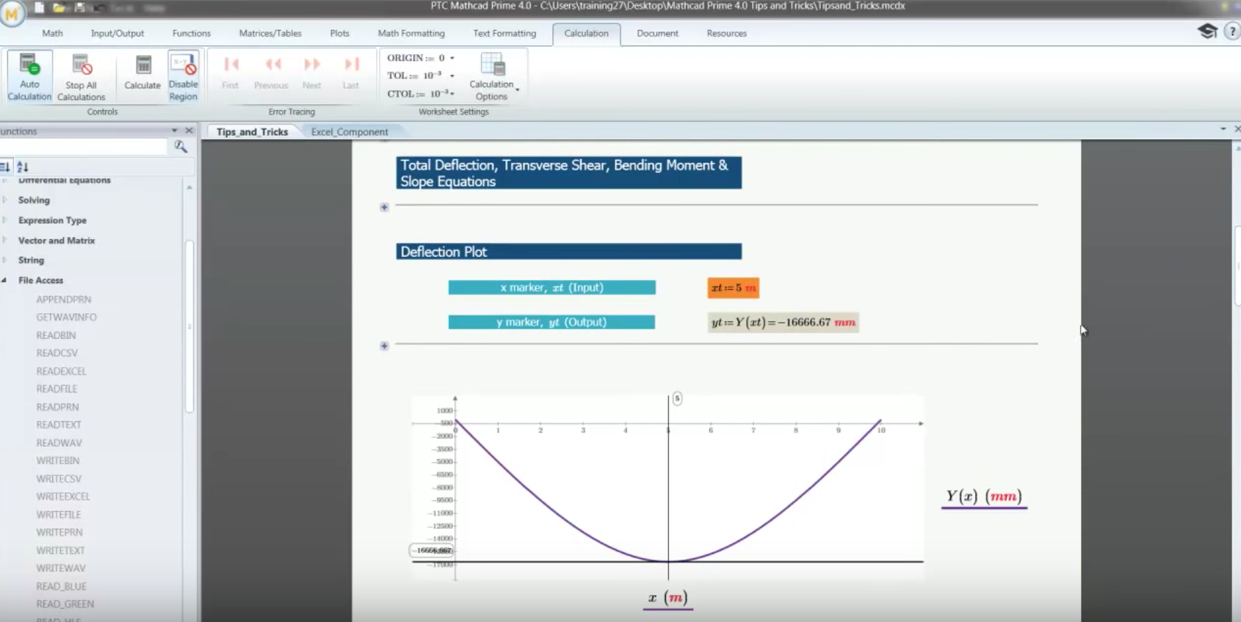Open the ORIGIN value dropdown
Screen dimensions: 1241x622
coord(452,58)
